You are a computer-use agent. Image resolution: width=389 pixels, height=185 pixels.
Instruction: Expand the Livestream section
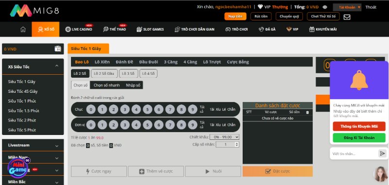click(x=33, y=145)
